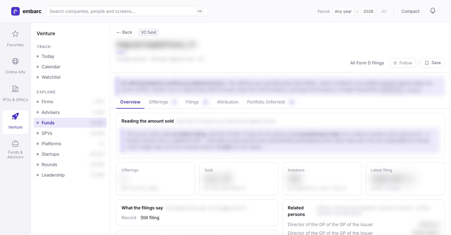The height and width of the screenshot is (235, 451).
Task: Go back with the Back arrow
Action: [124, 32]
